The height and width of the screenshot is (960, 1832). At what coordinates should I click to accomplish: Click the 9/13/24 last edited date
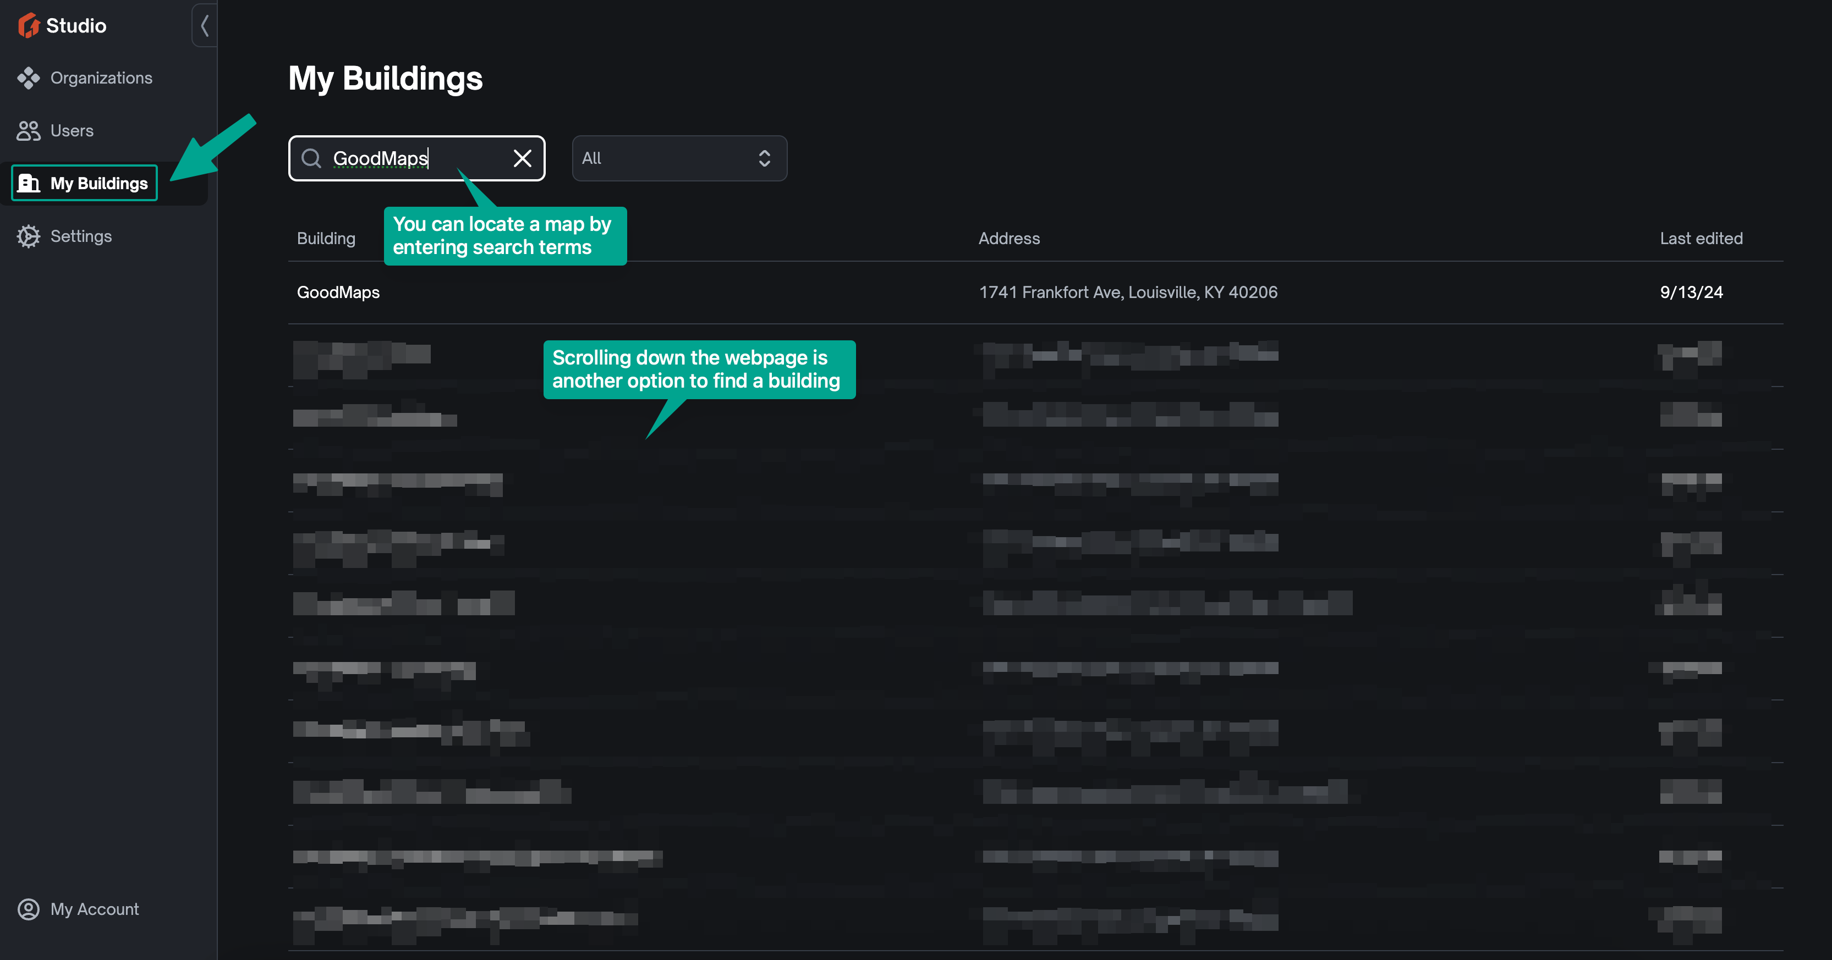point(1691,293)
